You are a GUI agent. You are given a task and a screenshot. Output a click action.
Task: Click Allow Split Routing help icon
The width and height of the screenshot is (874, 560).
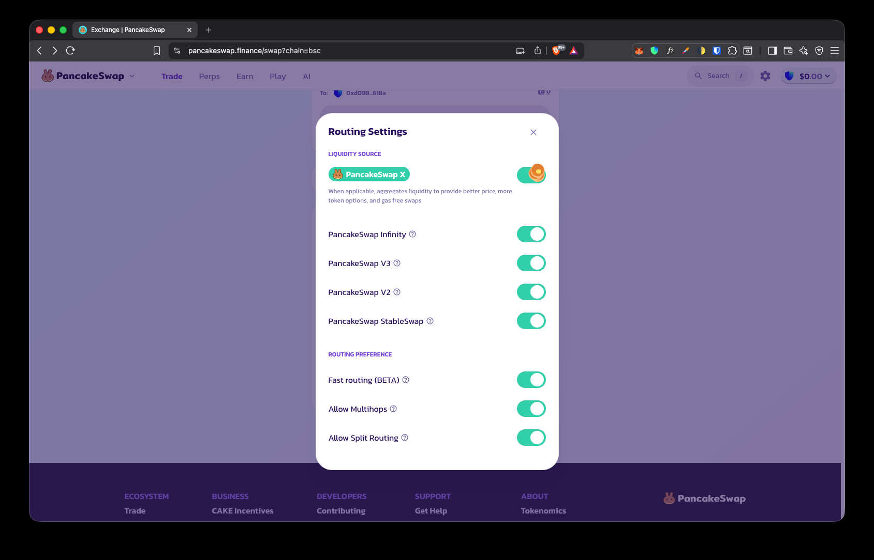tap(405, 438)
